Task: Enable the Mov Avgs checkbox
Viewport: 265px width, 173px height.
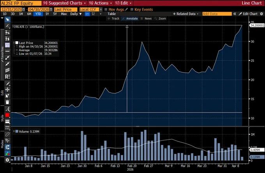Action: click(x=106, y=9)
